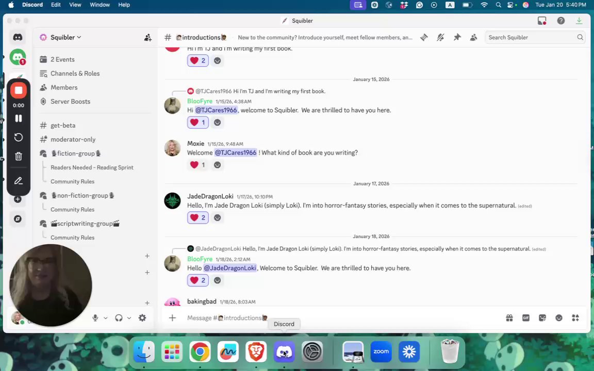The height and width of the screenshot is (371, 594).
Task: Open Readers Needed - Reading Sprint thread
Action: point(92,167)
